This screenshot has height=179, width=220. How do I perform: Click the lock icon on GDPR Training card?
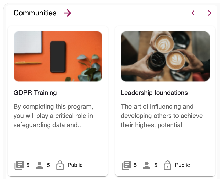pyautogui.click(x=60, y=165)
